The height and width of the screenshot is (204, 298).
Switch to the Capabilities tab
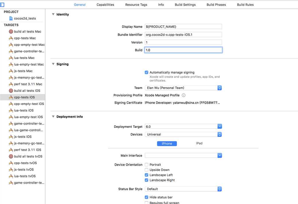click(x=105, y=5)
